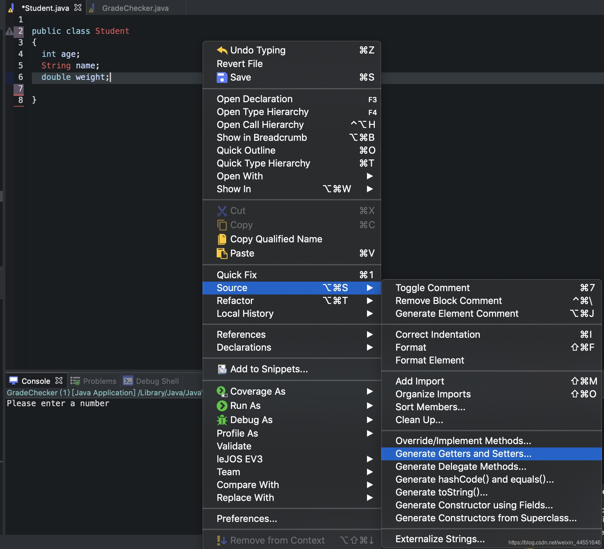
Task: Select Quick Type Hierarchy
Action: pyautogui.click(x=292, y=163)
